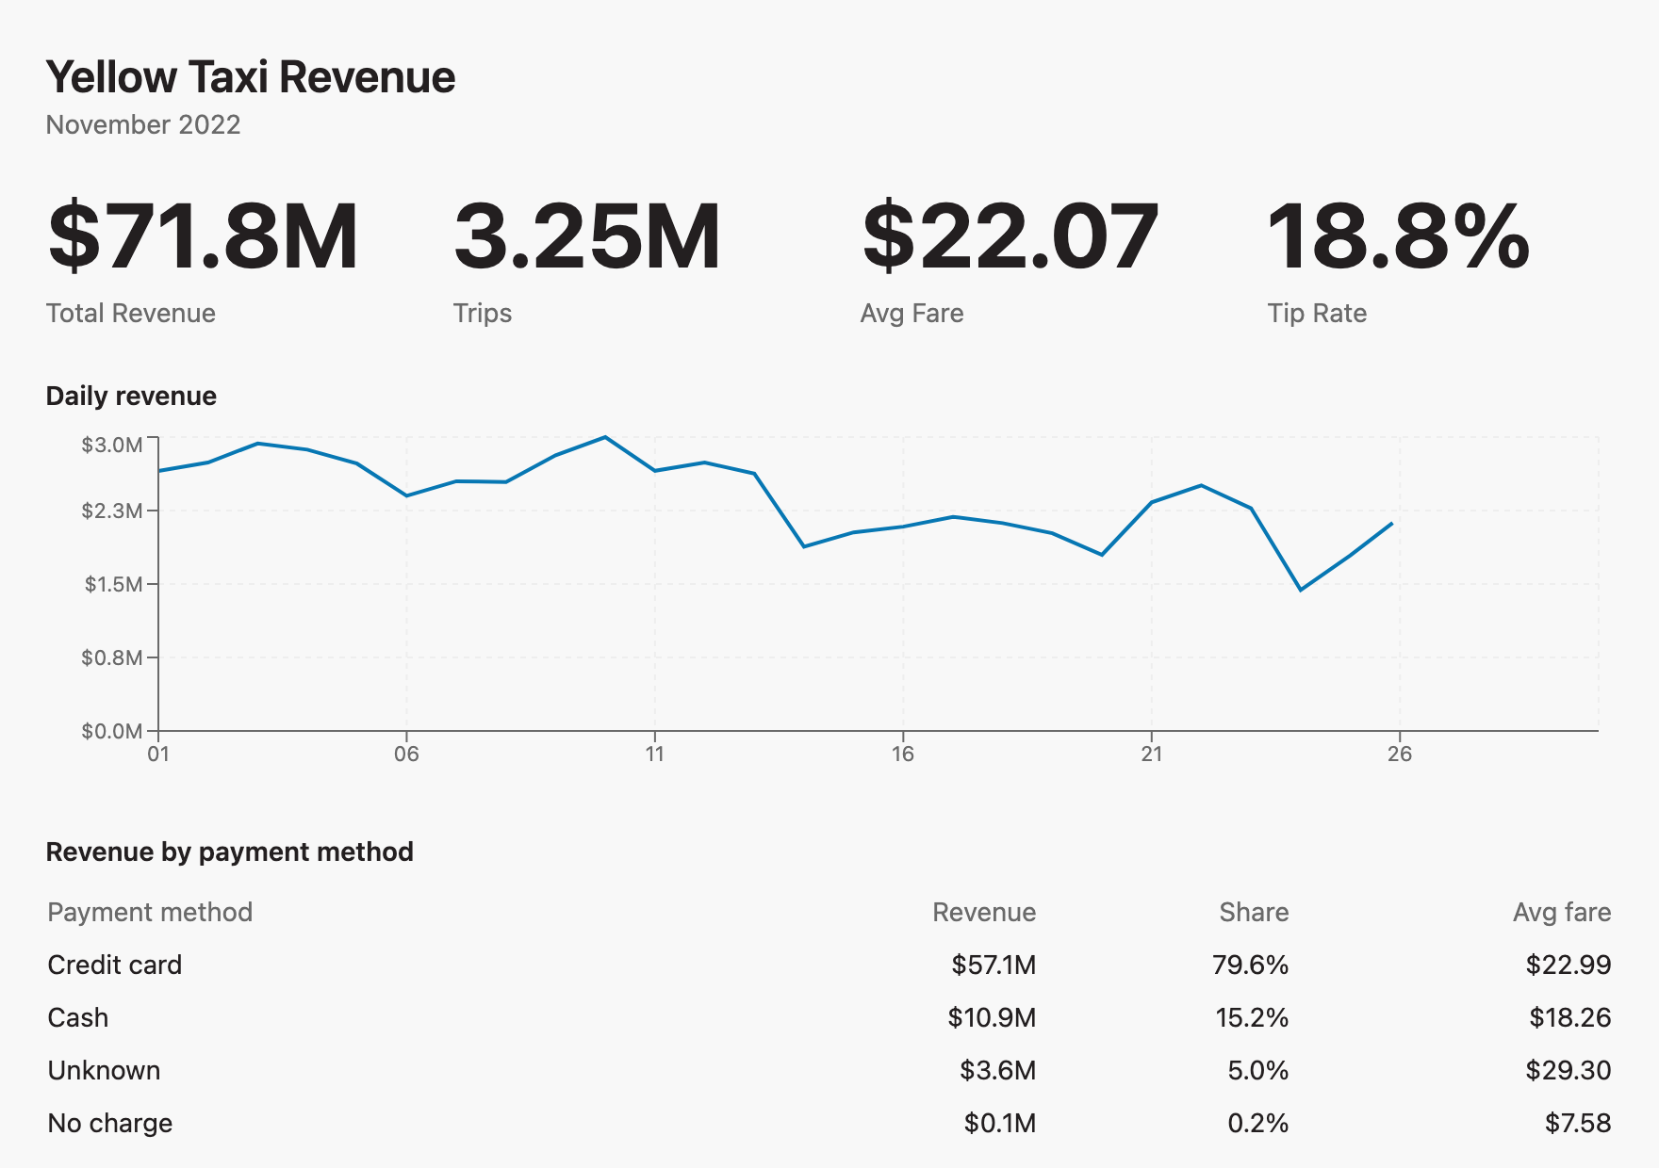Click the Yellow Taxi Revenue title
Viewport: 1659px width, 1168px height.
[251, 77]
